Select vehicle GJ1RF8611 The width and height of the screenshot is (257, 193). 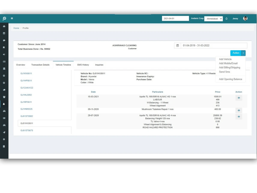(26, 102)
